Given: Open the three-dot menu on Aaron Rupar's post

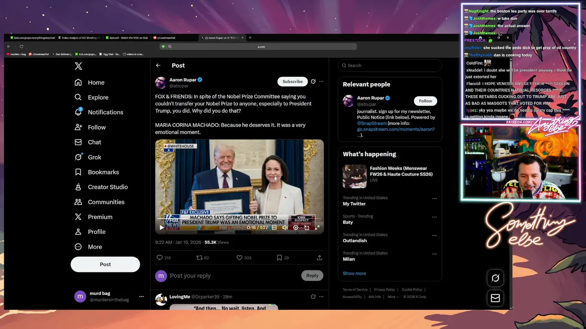Looking at the screenshot, I should [x=321, y=81].
